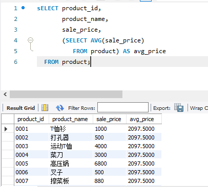208x187 pixels.
Task: Refresh the result grid data
Action: point(60,108)
